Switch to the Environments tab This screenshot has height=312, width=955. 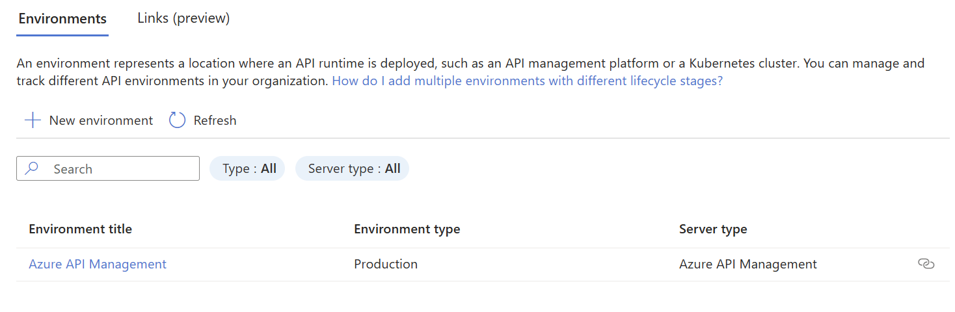coord(62,18)
